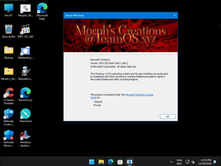Click the 'Private' organization text
This screenshot has width=221, height=166.
click(97, 105)
